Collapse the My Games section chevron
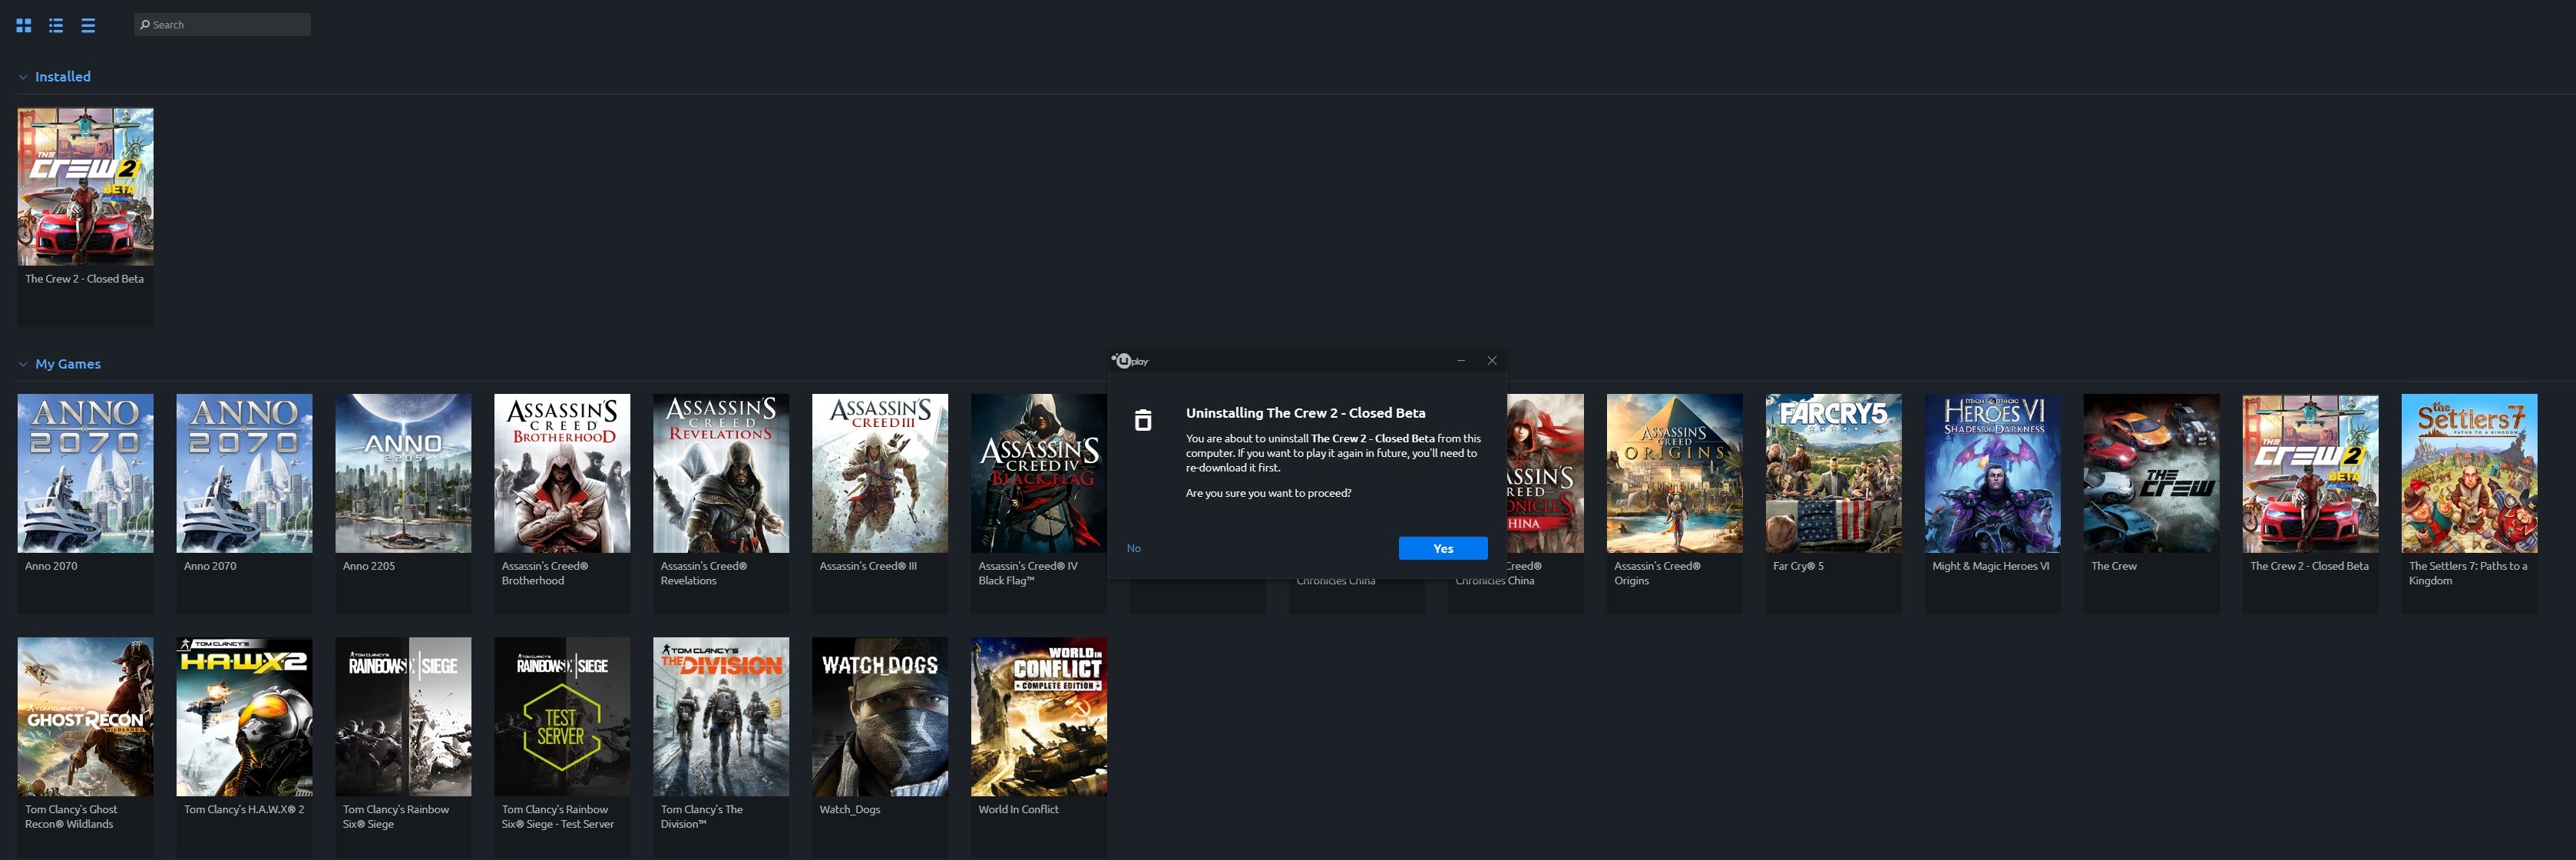 23,364
